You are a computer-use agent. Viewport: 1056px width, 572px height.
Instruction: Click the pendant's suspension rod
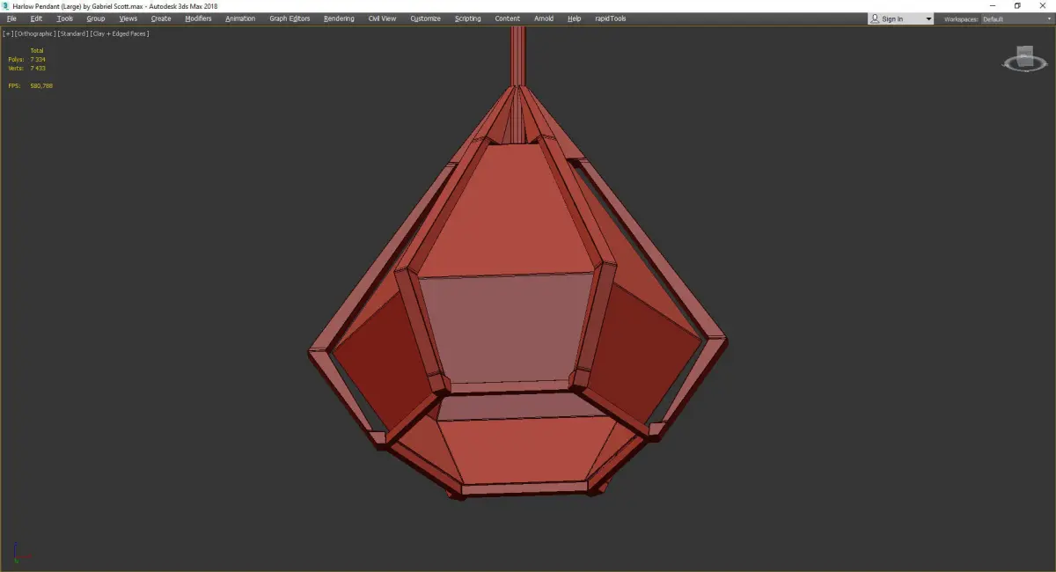517,55
